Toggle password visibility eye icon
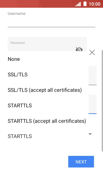 [x=79, y=49]
